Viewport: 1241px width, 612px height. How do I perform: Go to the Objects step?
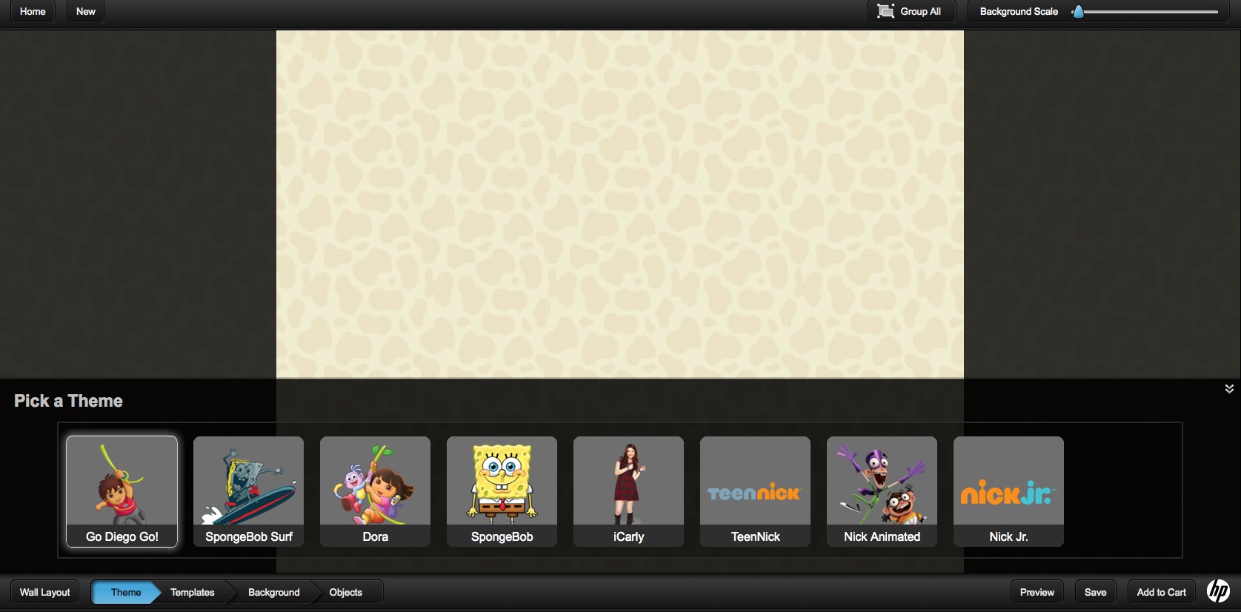point(346,592)
